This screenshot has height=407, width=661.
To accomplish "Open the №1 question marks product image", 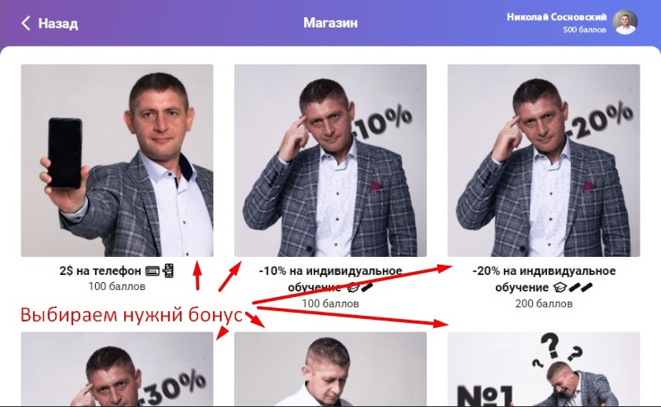I will pos(544,369).
